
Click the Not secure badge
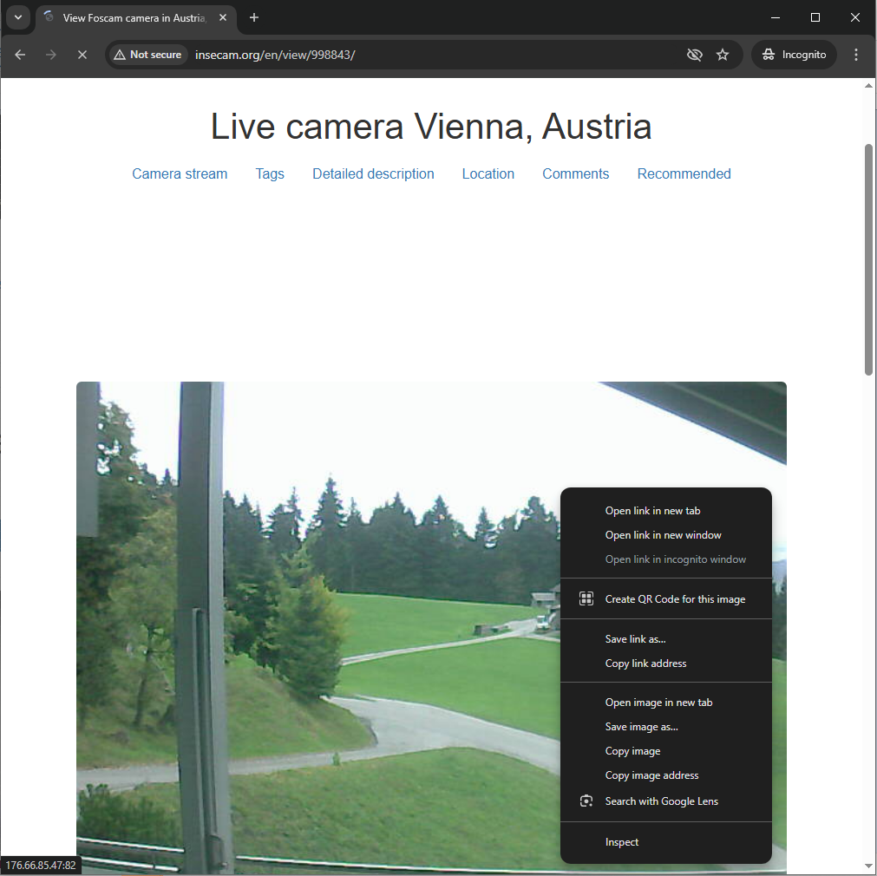click(147, 54)
